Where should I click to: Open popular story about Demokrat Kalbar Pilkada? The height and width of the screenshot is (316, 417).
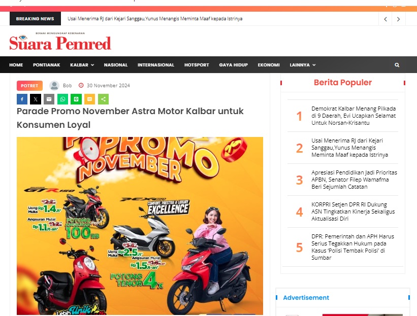click(x=354, y=116)
